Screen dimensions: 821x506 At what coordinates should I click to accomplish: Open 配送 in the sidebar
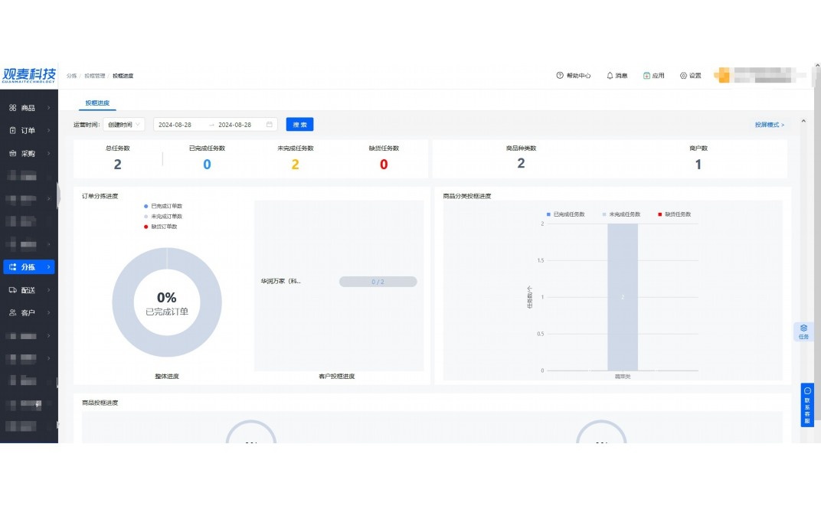click(29, 290)
